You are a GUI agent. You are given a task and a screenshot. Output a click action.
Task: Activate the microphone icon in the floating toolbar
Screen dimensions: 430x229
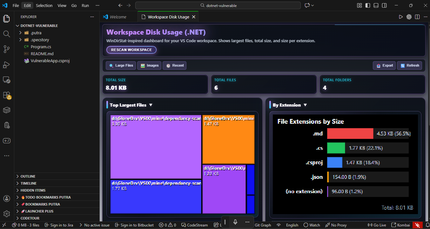(x=235, y=222)
